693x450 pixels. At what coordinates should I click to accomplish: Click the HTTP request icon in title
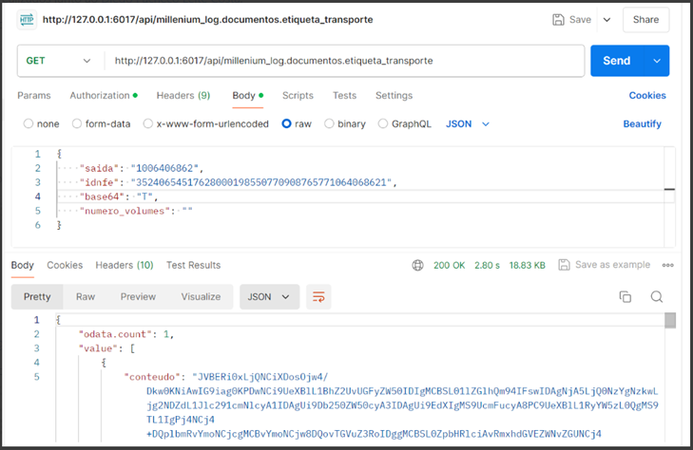point(26,20)
